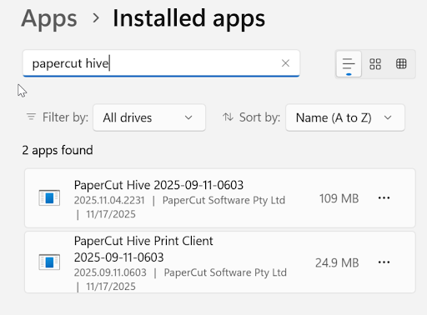Clear the search box with the X icon
The width and height of the screenshot is (427, 315).
click(285, 63)
